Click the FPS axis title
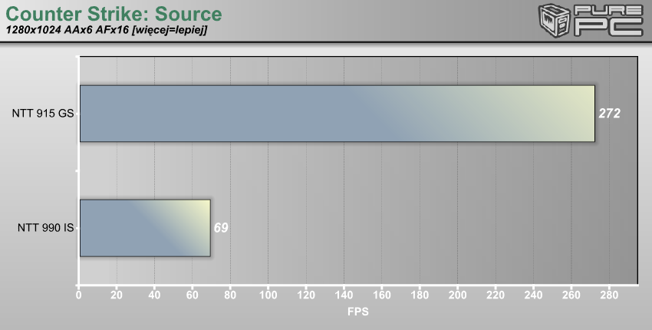The height and width of the screenshot is (330, 652). pos(358,312)
